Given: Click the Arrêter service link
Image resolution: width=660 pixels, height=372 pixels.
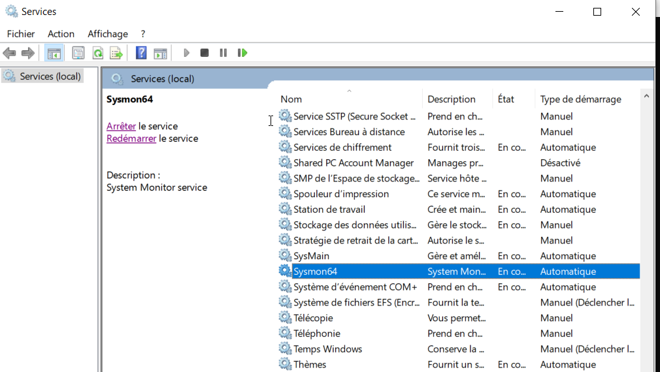Looking at the screenshot, I should coord(121,126).
